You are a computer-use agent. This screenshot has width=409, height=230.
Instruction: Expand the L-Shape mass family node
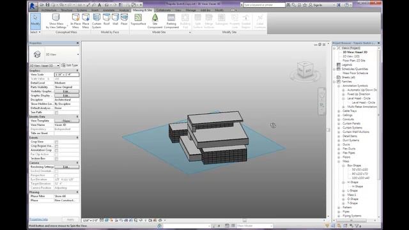(343, 190)
